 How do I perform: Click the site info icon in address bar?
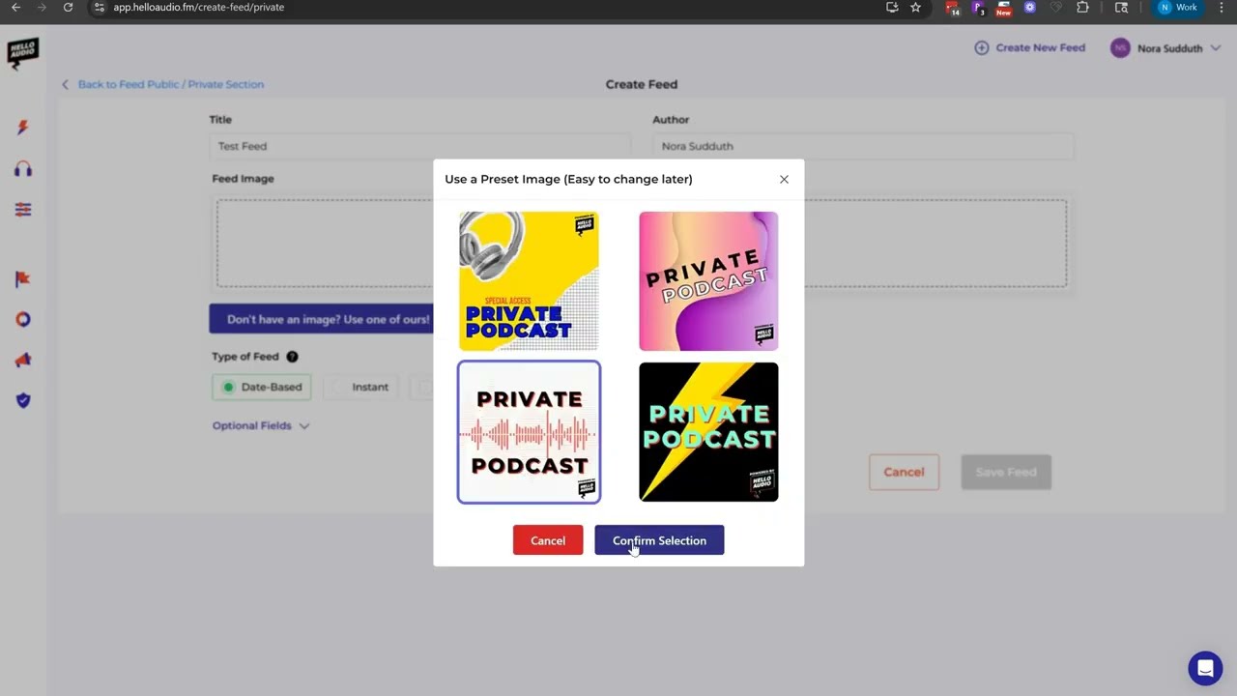tap(99, 7)
